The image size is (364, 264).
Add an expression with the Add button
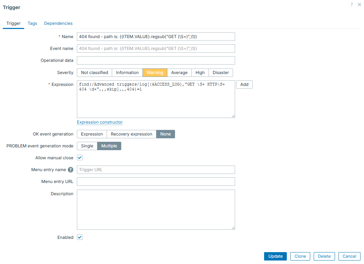[244, 84]
